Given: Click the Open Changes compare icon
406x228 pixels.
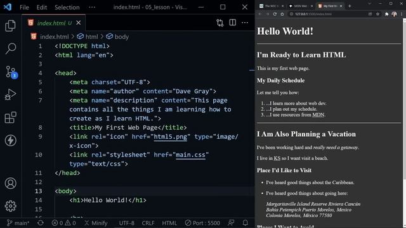Looking at the screenshot, I should tap(220, 23).
